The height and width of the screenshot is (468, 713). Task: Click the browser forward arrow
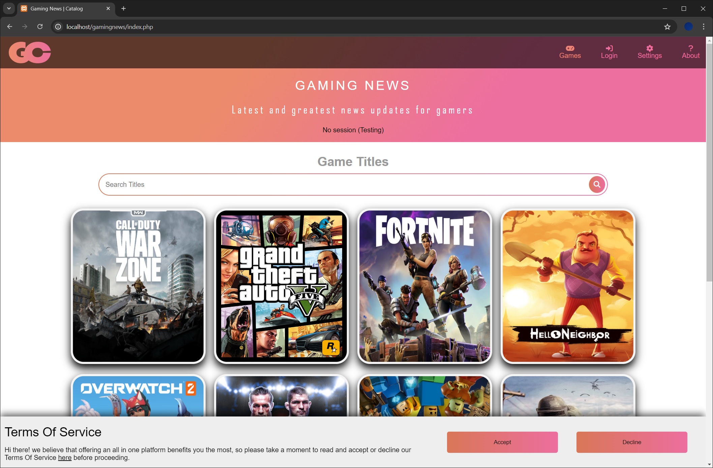pyautogui.click(x=25, y=27)
